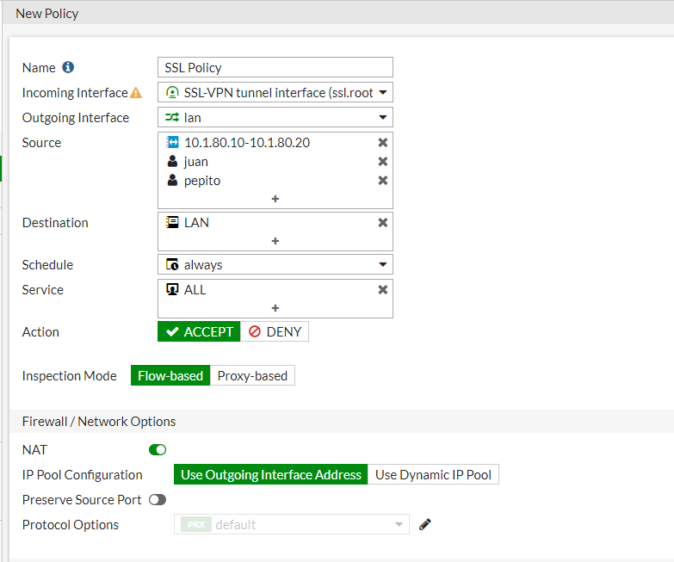Remove LAN from Destination
This screenshot has width=674, height=562.
[383, 223]
